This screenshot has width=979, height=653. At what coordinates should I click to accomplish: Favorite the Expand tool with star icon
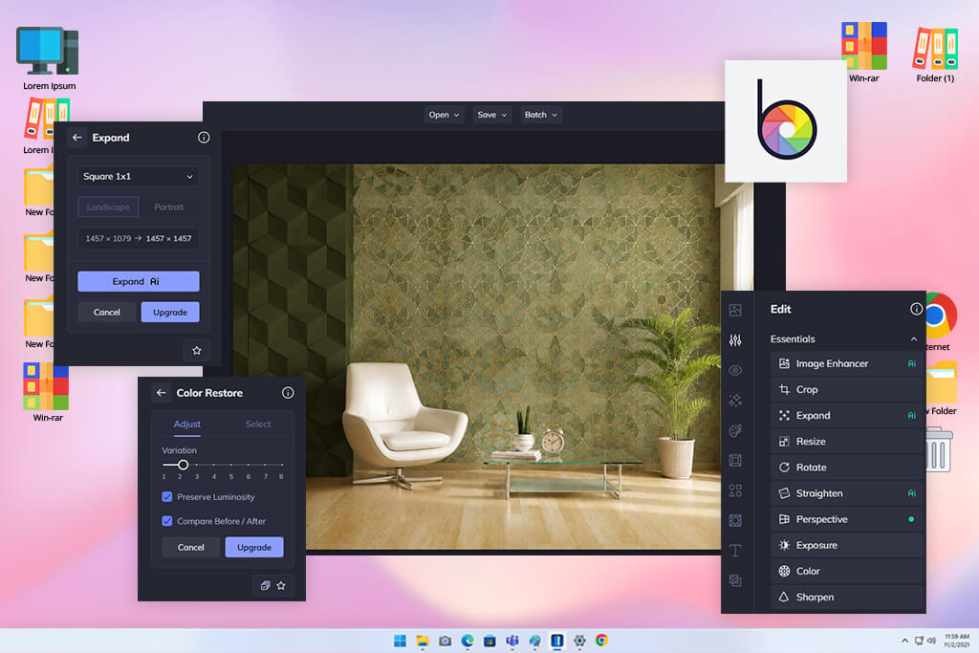[x=197, y=350]
